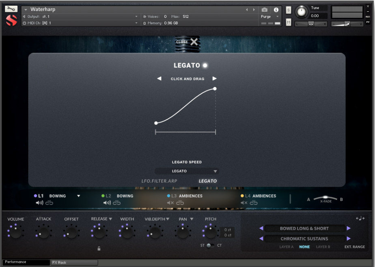Solo the instrument with the S button
375x267 pixels.
(288, 10)
